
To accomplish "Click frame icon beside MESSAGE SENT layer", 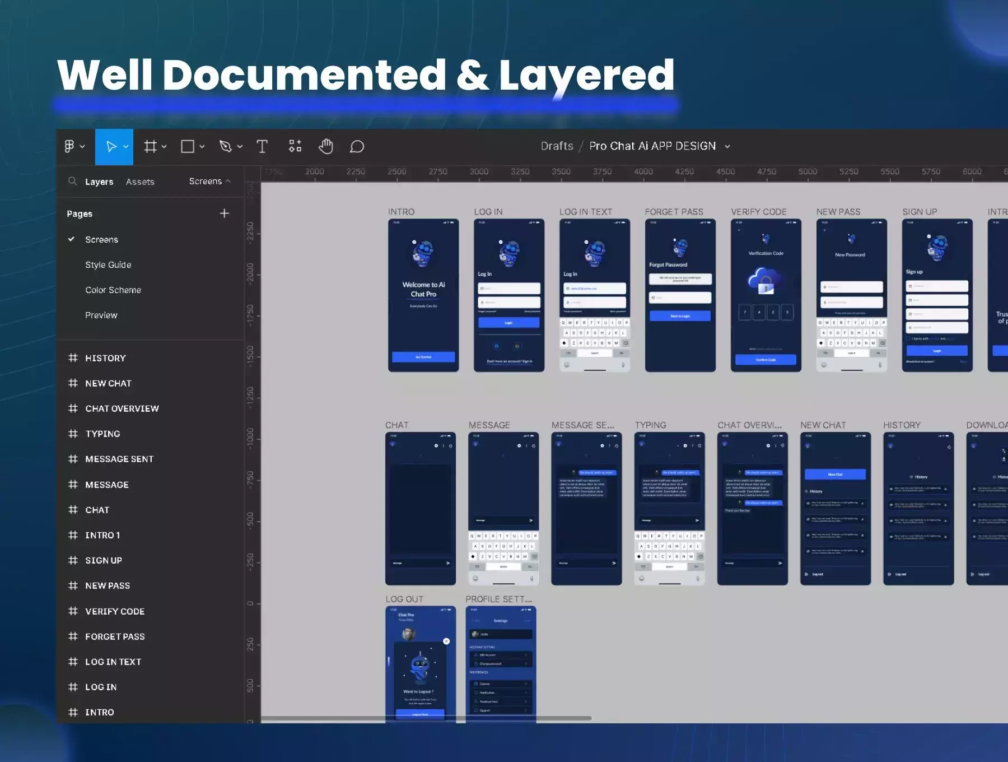I will click(73, 458).
